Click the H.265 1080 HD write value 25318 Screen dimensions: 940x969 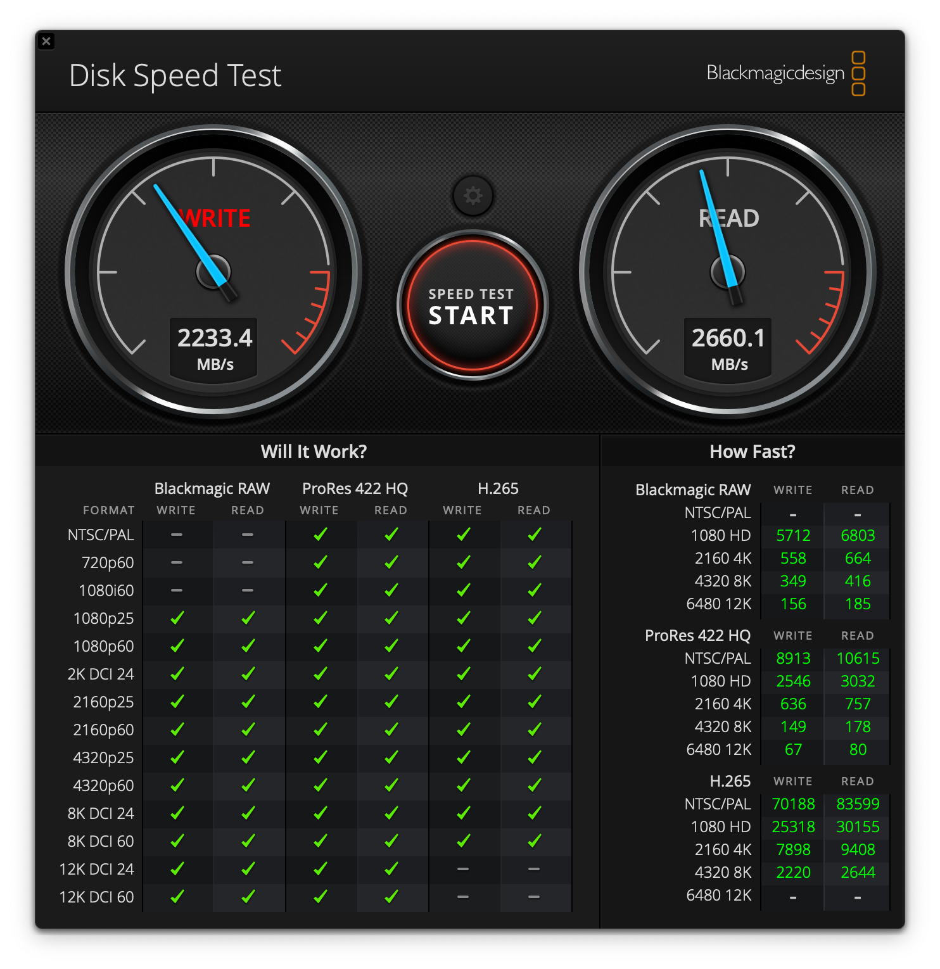click(x=793, y=827)
